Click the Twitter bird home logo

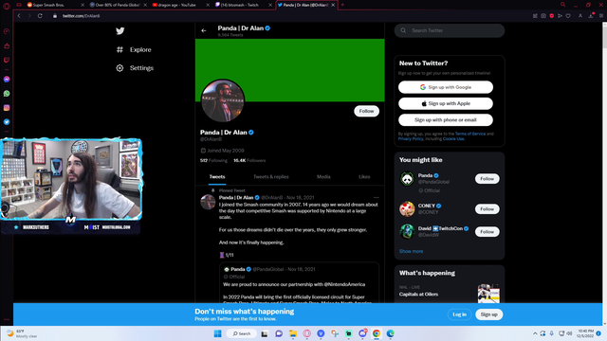120,31
